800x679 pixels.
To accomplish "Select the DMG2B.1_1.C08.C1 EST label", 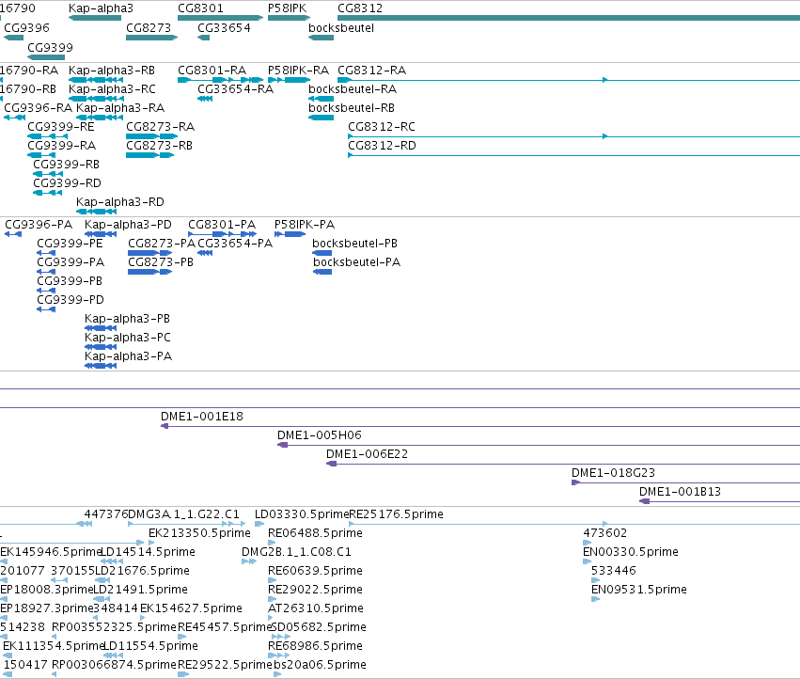I will 296,552.
